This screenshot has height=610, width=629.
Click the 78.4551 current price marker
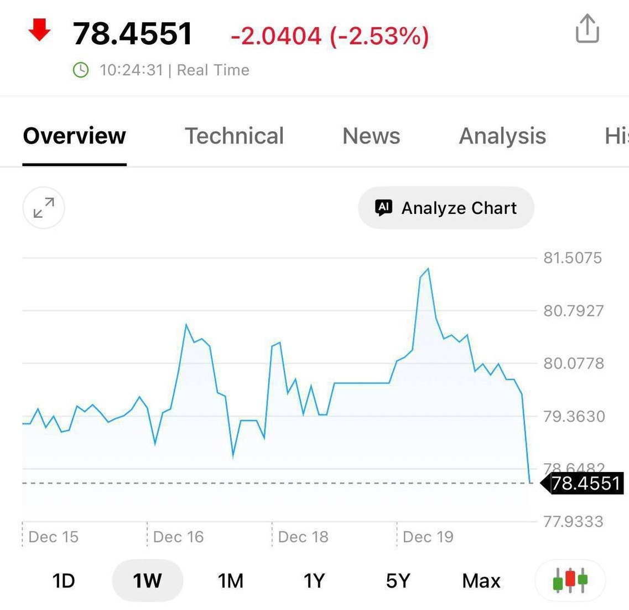[x=584, y=483]
